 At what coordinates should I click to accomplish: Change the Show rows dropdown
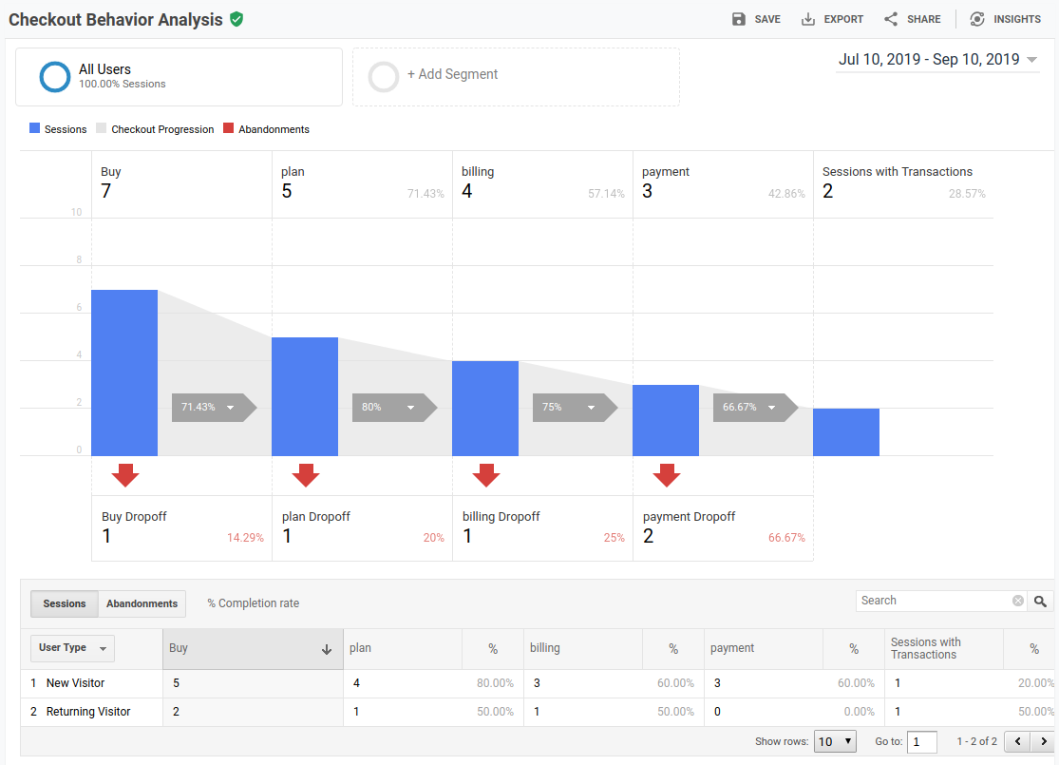[836, 741]
